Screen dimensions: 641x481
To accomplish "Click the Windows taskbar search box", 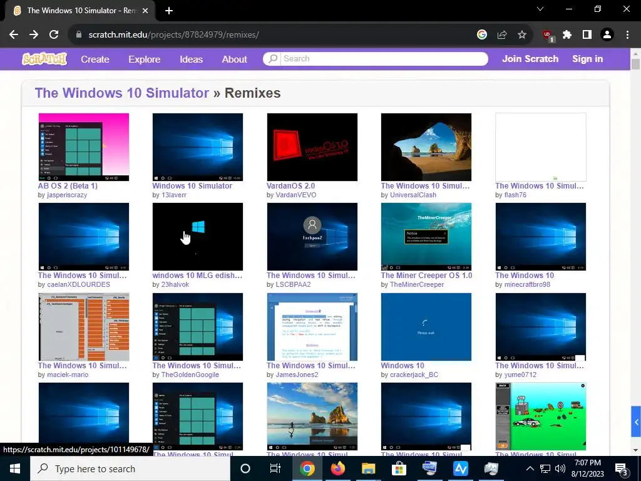I will coord(130,468).
